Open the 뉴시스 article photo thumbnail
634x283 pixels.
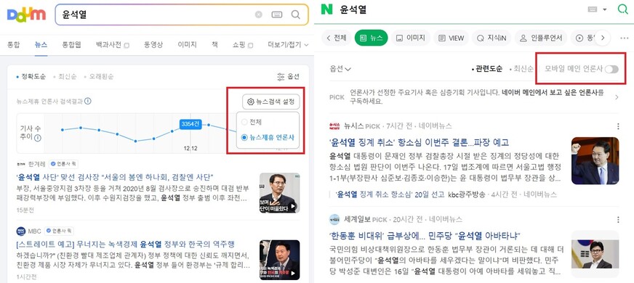pyautogui.click(x=595, y=160)
